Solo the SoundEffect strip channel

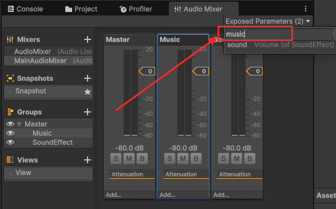pyautogui.click(x=223, y=159)
